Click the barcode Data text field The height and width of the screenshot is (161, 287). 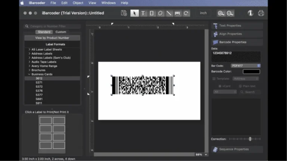236,56
